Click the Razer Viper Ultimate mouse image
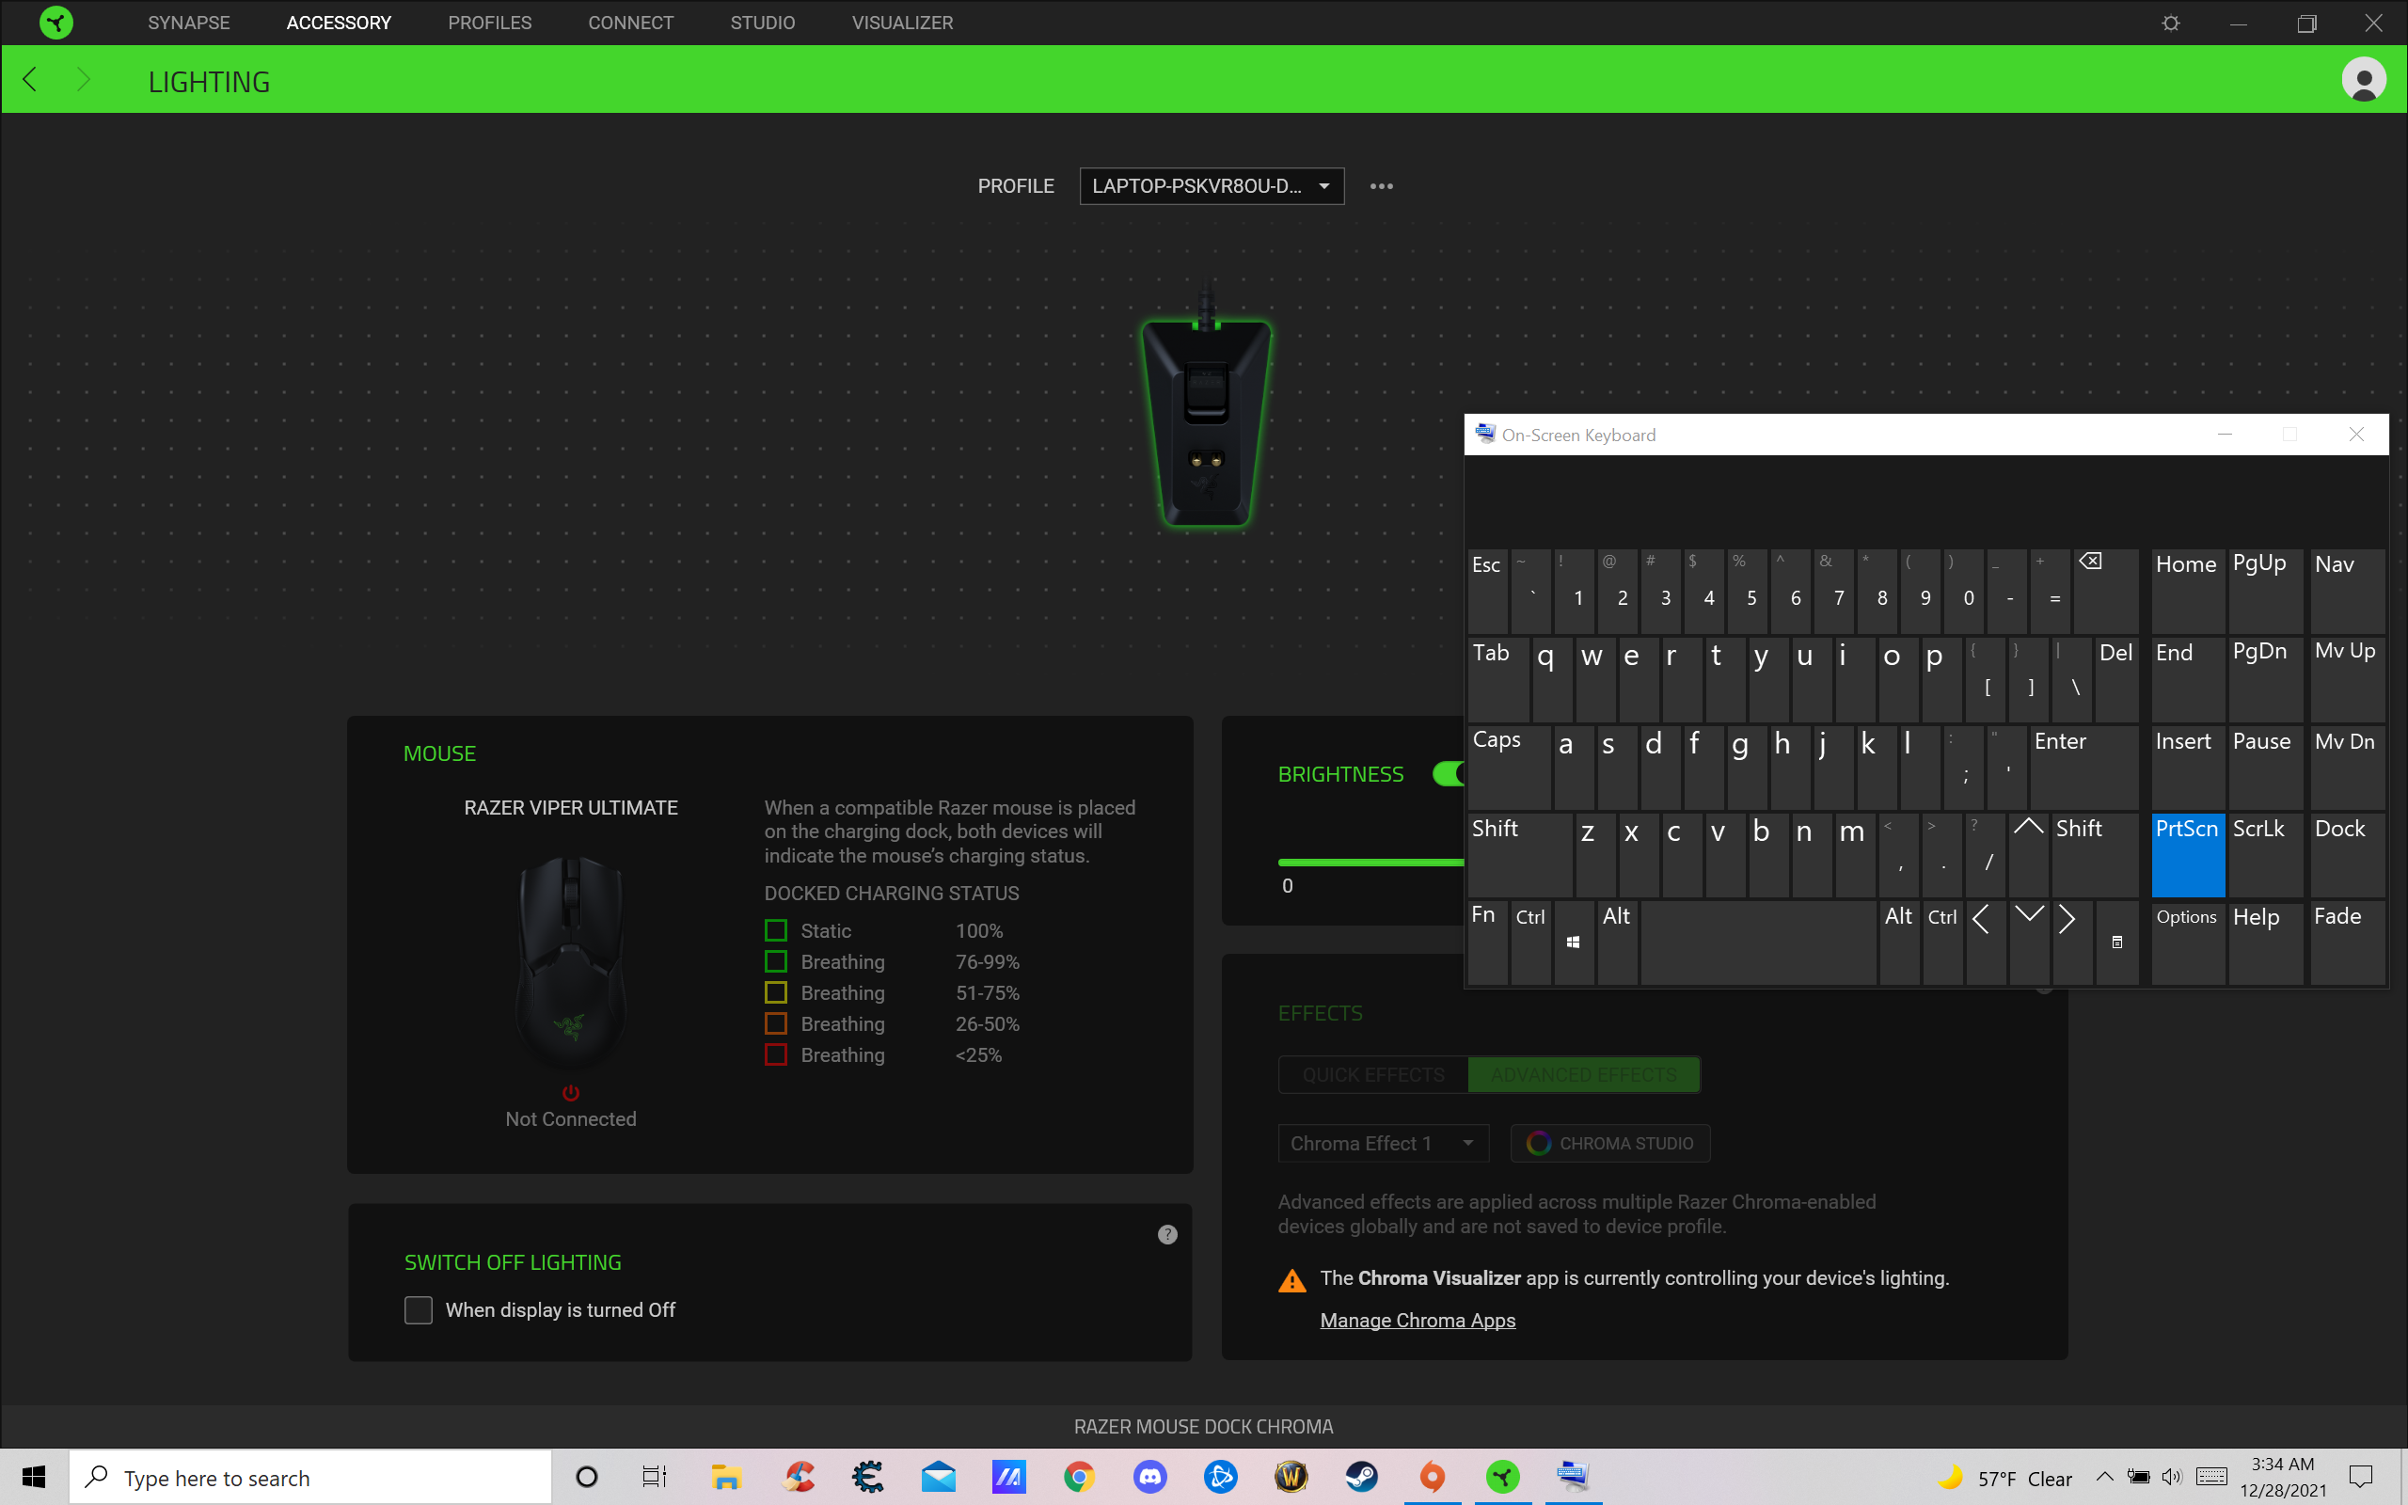The height and width of the screenshot is (1505, 2408). click(x=570, y=960)
